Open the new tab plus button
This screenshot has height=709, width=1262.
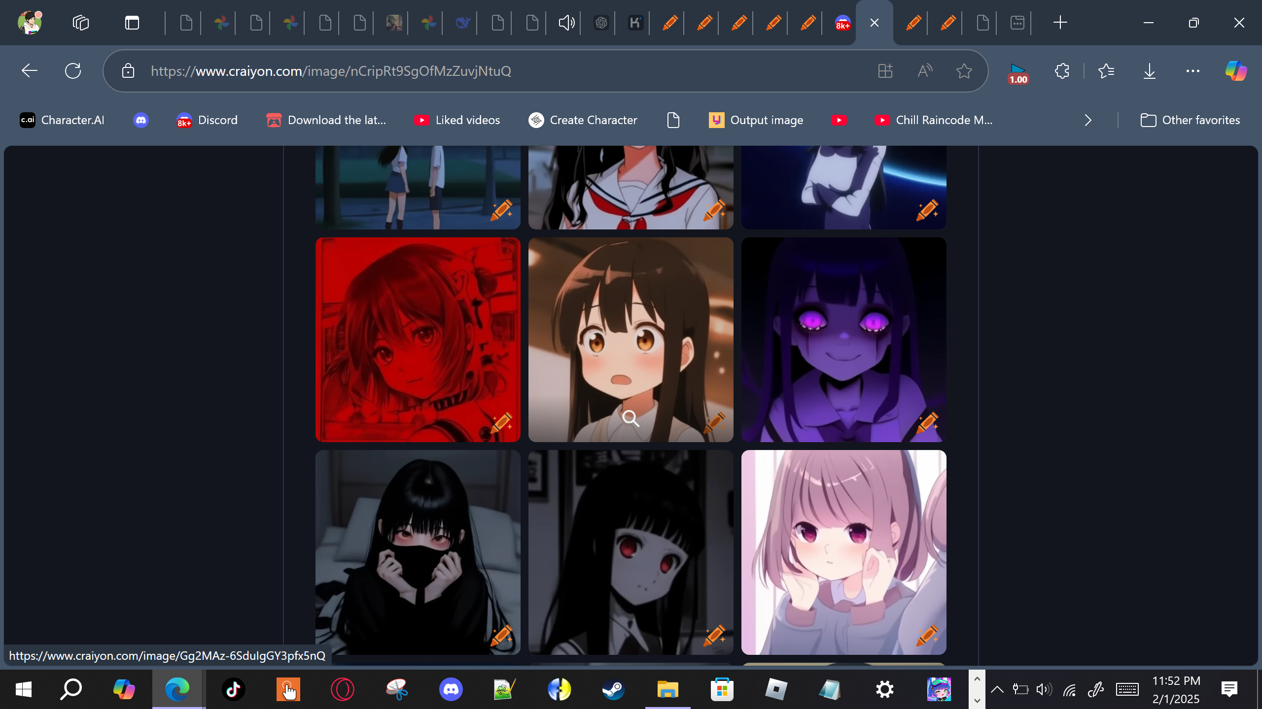point(1060,23)
